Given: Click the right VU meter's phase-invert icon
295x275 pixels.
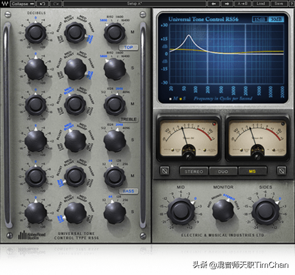Looking at the screenshot, I should pyautogui.click(x=282, y=171).
